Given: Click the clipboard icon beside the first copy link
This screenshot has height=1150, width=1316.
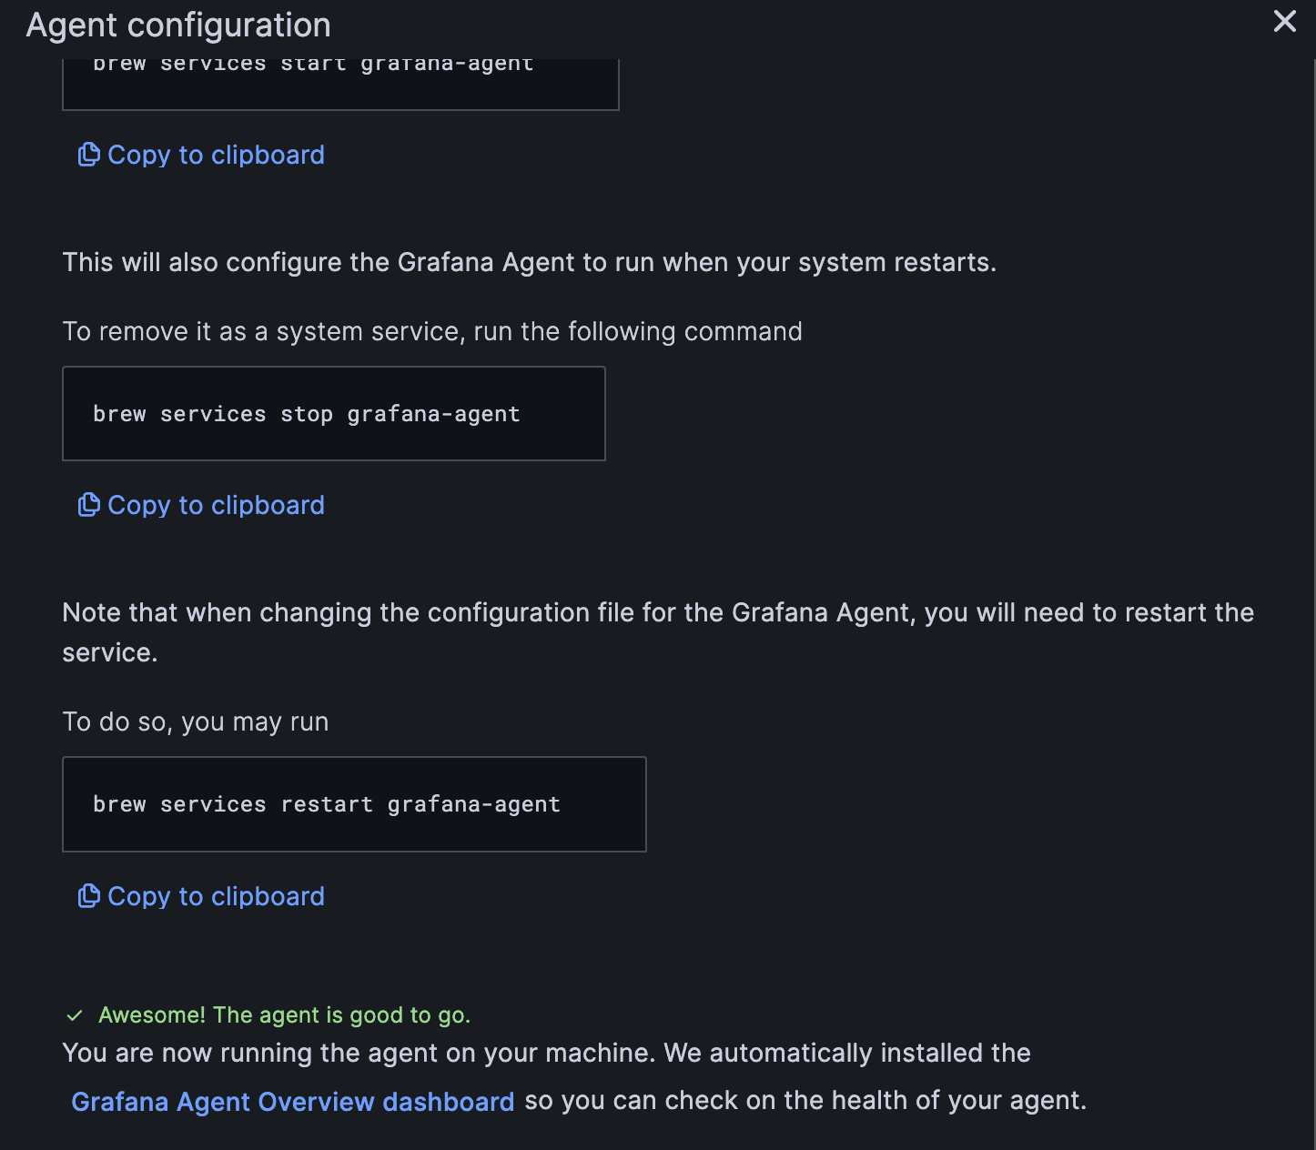Looking at the screenshot, I should pyautogui.click(x=88, y=155).
